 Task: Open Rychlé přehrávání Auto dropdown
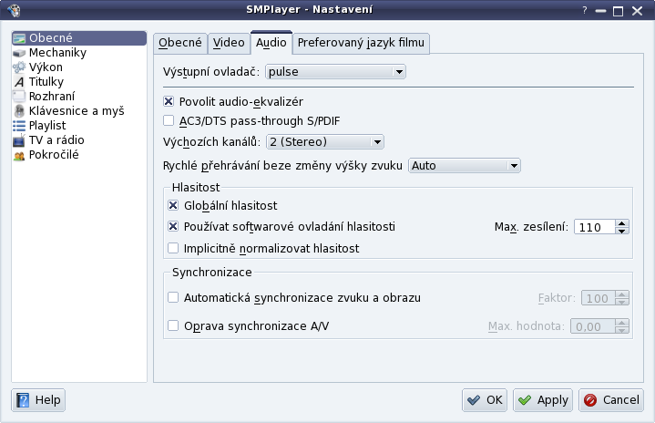464,166
